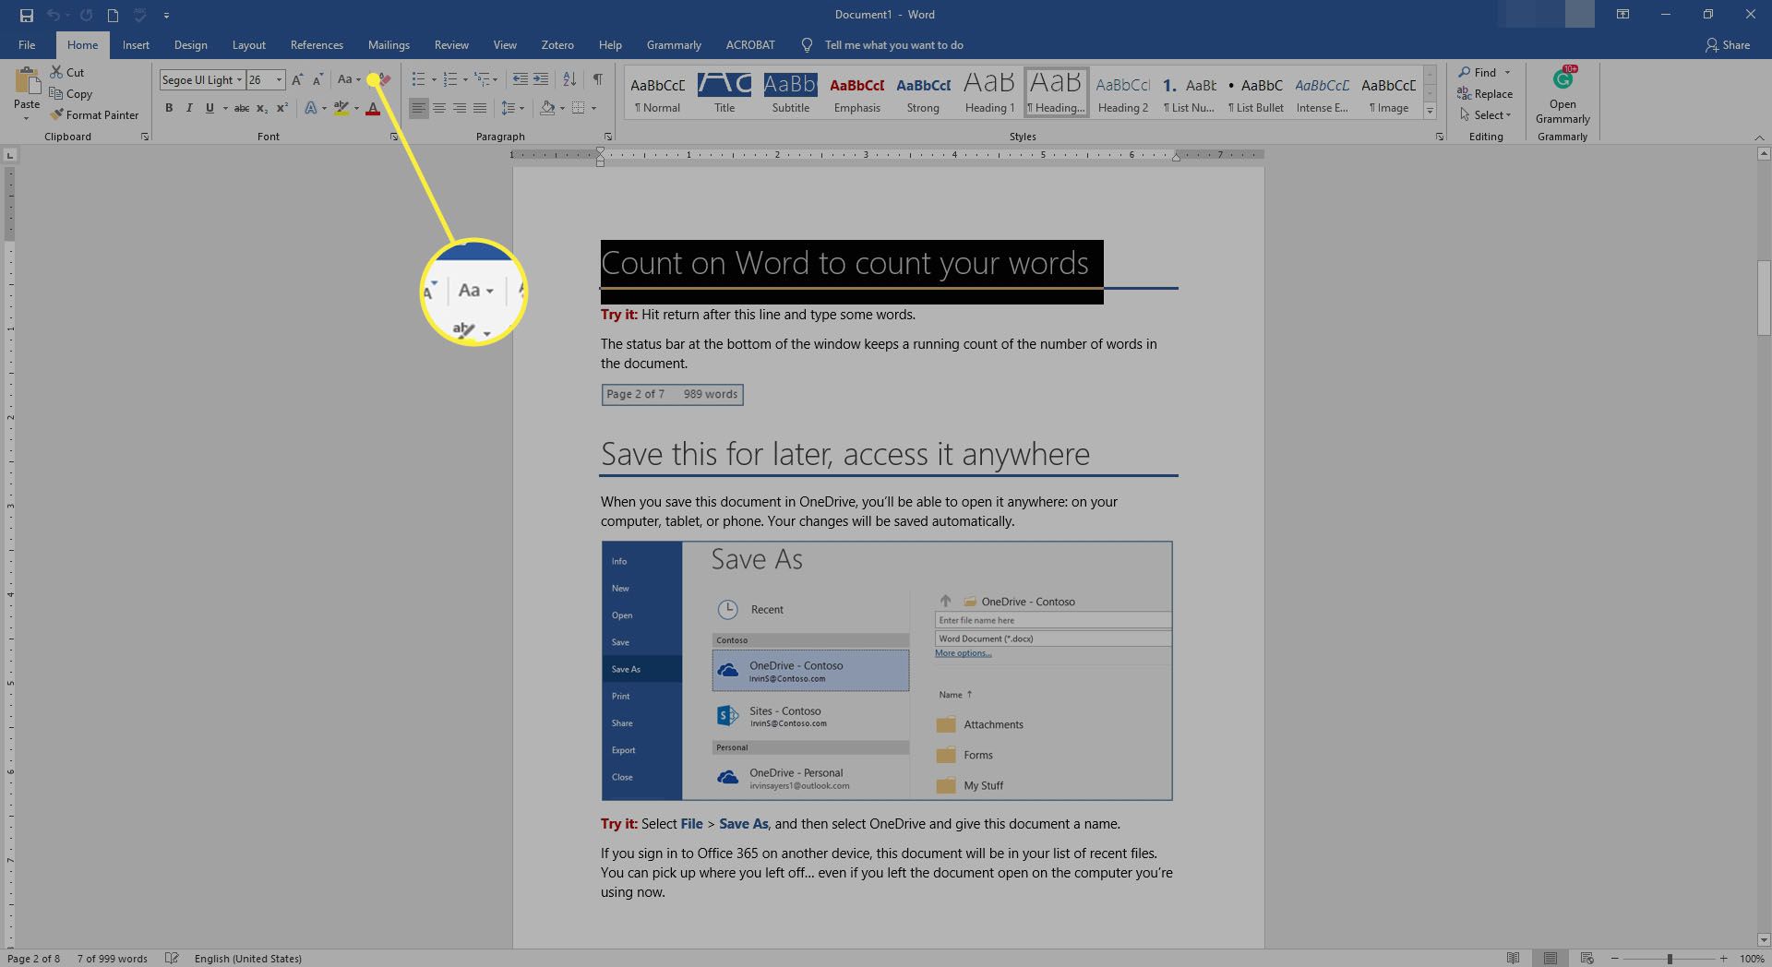
Task: Increase font size with Grow Font icon
Action: click(297, 80)
